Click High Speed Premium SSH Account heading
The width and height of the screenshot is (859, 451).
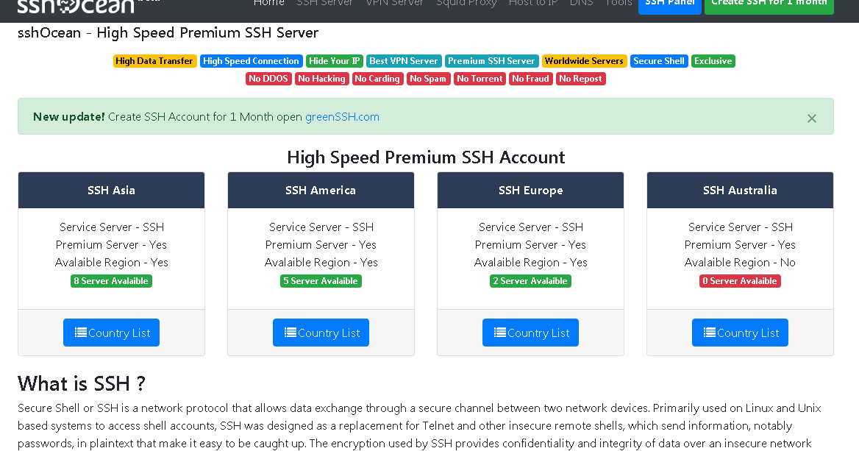pos(426,157)
